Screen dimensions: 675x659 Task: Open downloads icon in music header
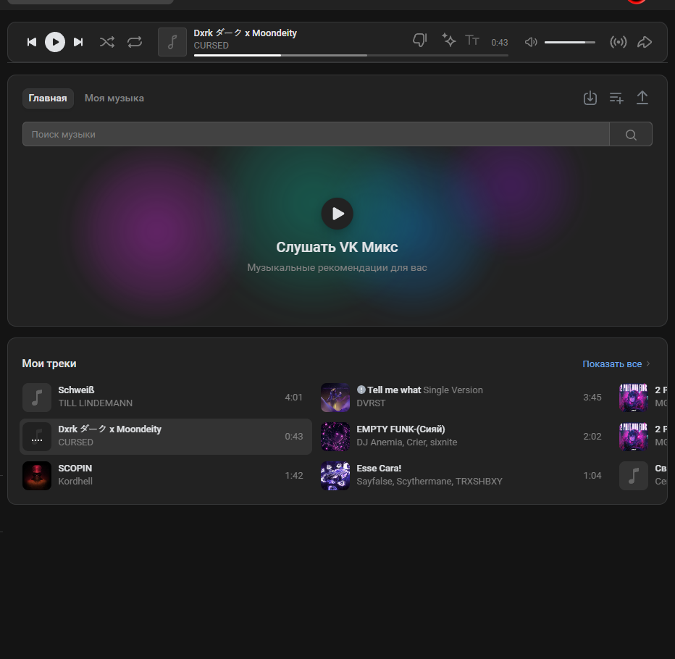[x=590, y=98]
